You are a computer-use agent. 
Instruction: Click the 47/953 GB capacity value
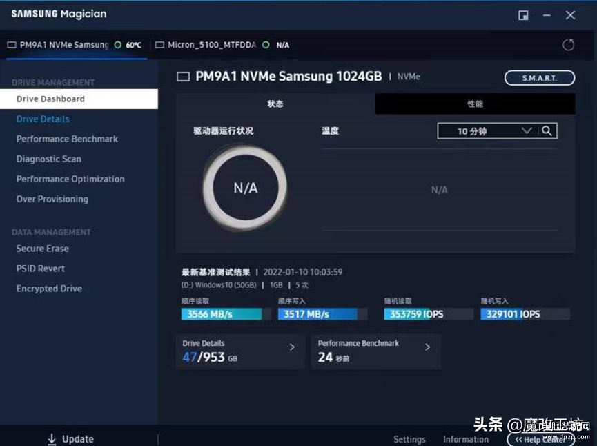(x=210, y=357)
